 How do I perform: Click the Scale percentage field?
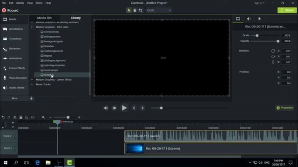(x=286, y=36)
